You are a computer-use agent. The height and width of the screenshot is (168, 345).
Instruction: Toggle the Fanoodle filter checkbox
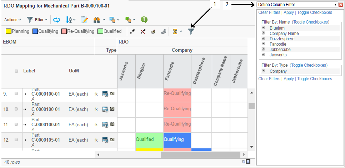[x=263, y=44]
